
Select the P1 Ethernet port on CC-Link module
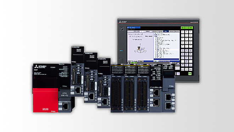pyautogui.click(x=156, y=93)
